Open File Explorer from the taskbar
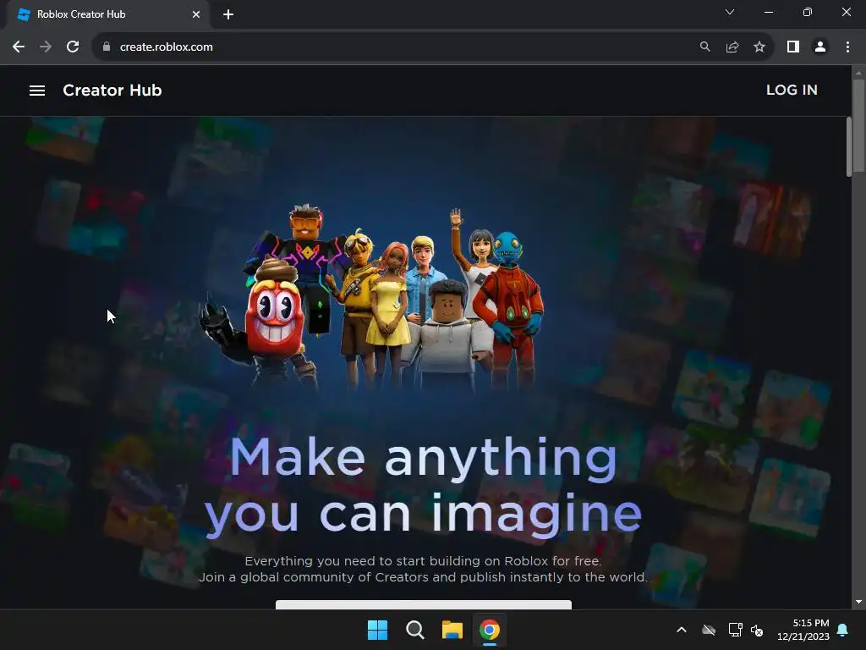The image size is (866, 650). point(452,630)
